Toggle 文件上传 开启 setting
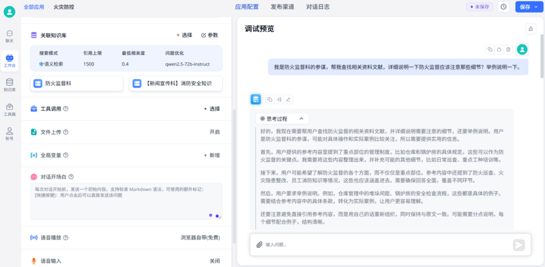 tap(214, 132)
